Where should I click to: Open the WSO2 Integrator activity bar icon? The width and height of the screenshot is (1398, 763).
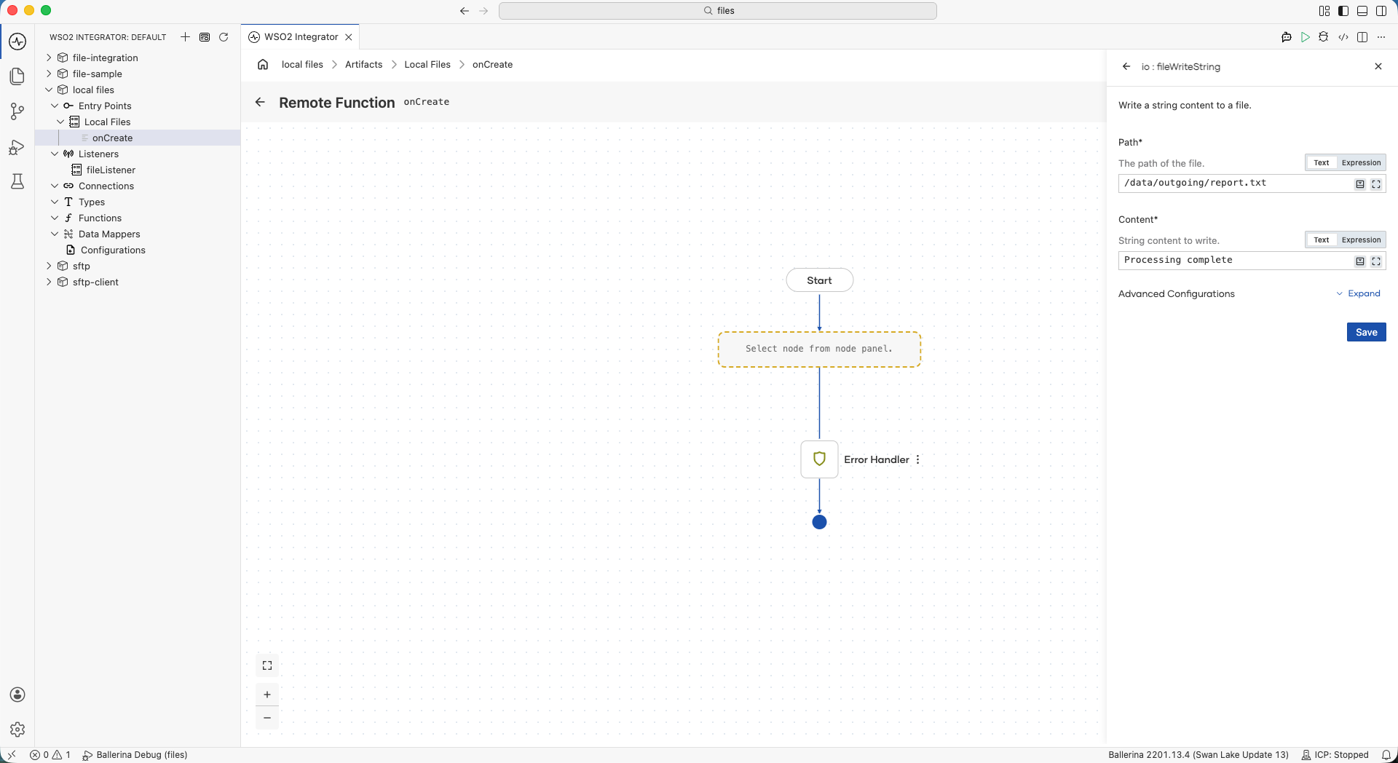pos(17,41)
